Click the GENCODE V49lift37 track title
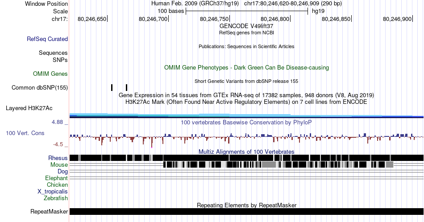 click(246, 26)
